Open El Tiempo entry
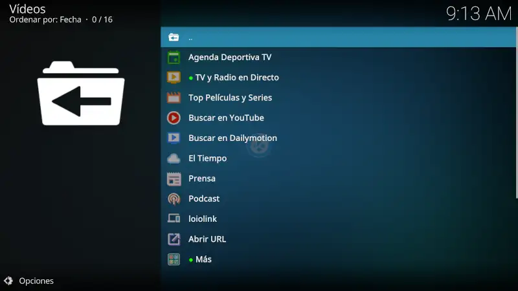 tap(338, 158)
